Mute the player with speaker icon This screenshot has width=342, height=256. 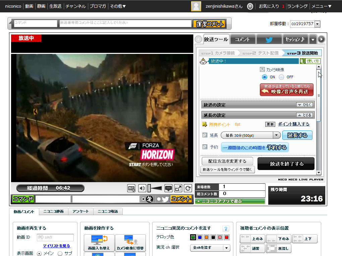[x=142, y=188]
